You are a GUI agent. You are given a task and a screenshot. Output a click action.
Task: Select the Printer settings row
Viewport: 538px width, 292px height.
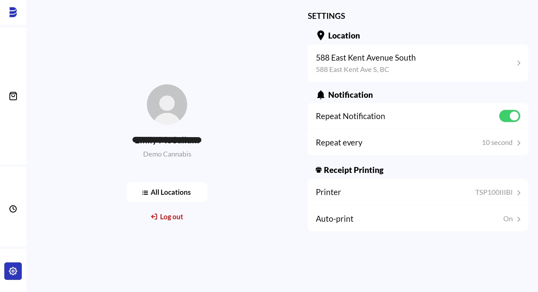tap(418, 192)
